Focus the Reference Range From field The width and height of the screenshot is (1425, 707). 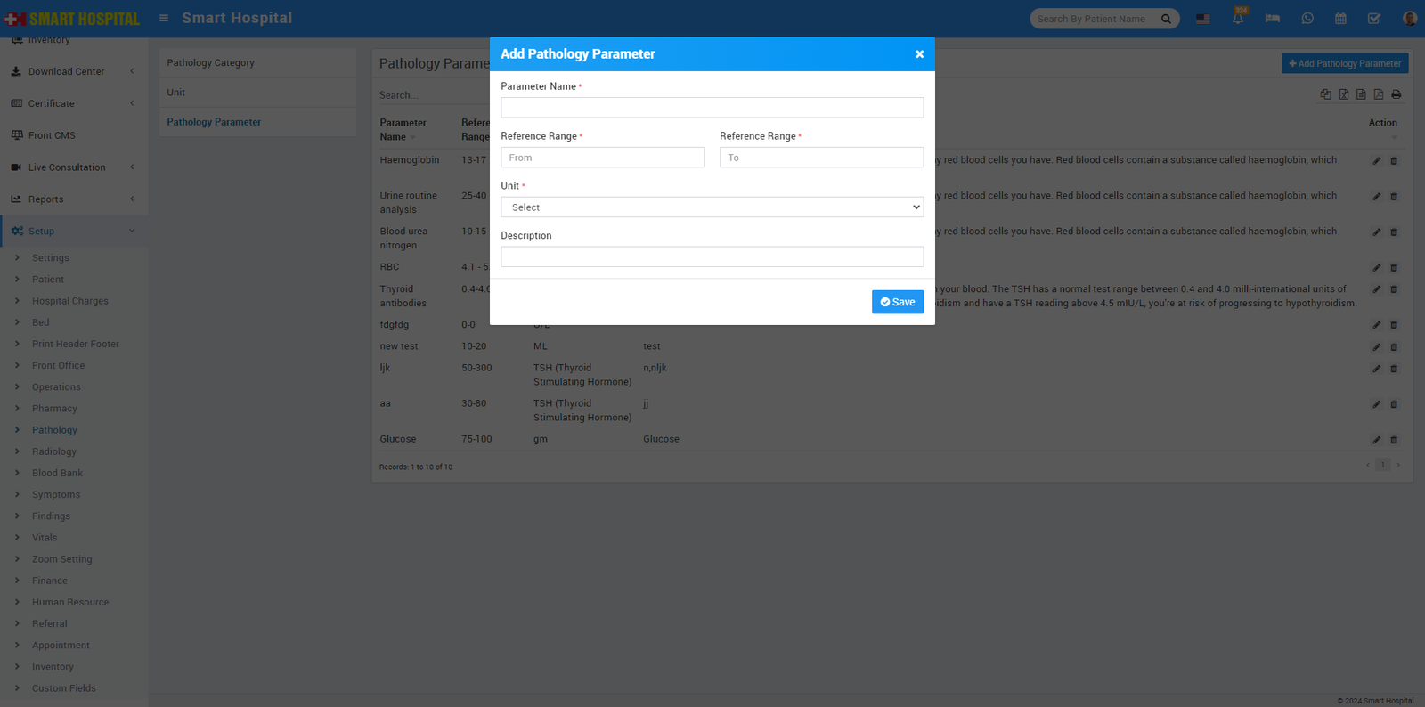click(x=602, y=158)
